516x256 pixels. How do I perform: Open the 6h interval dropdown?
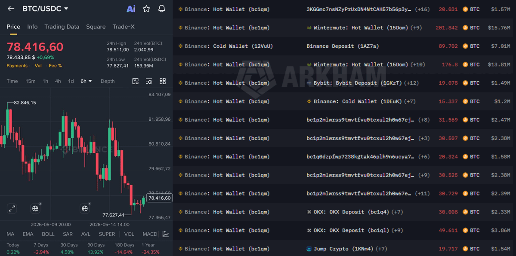pos(86,81)
